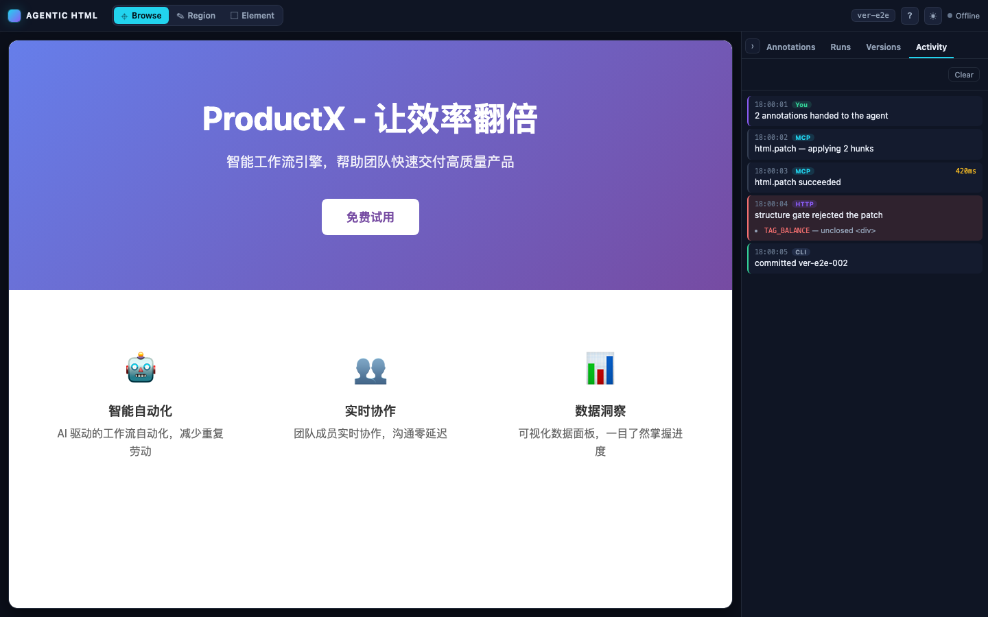Click the 可视化数据面板 description text
This screenshot has width=988, height=617.
600,442
